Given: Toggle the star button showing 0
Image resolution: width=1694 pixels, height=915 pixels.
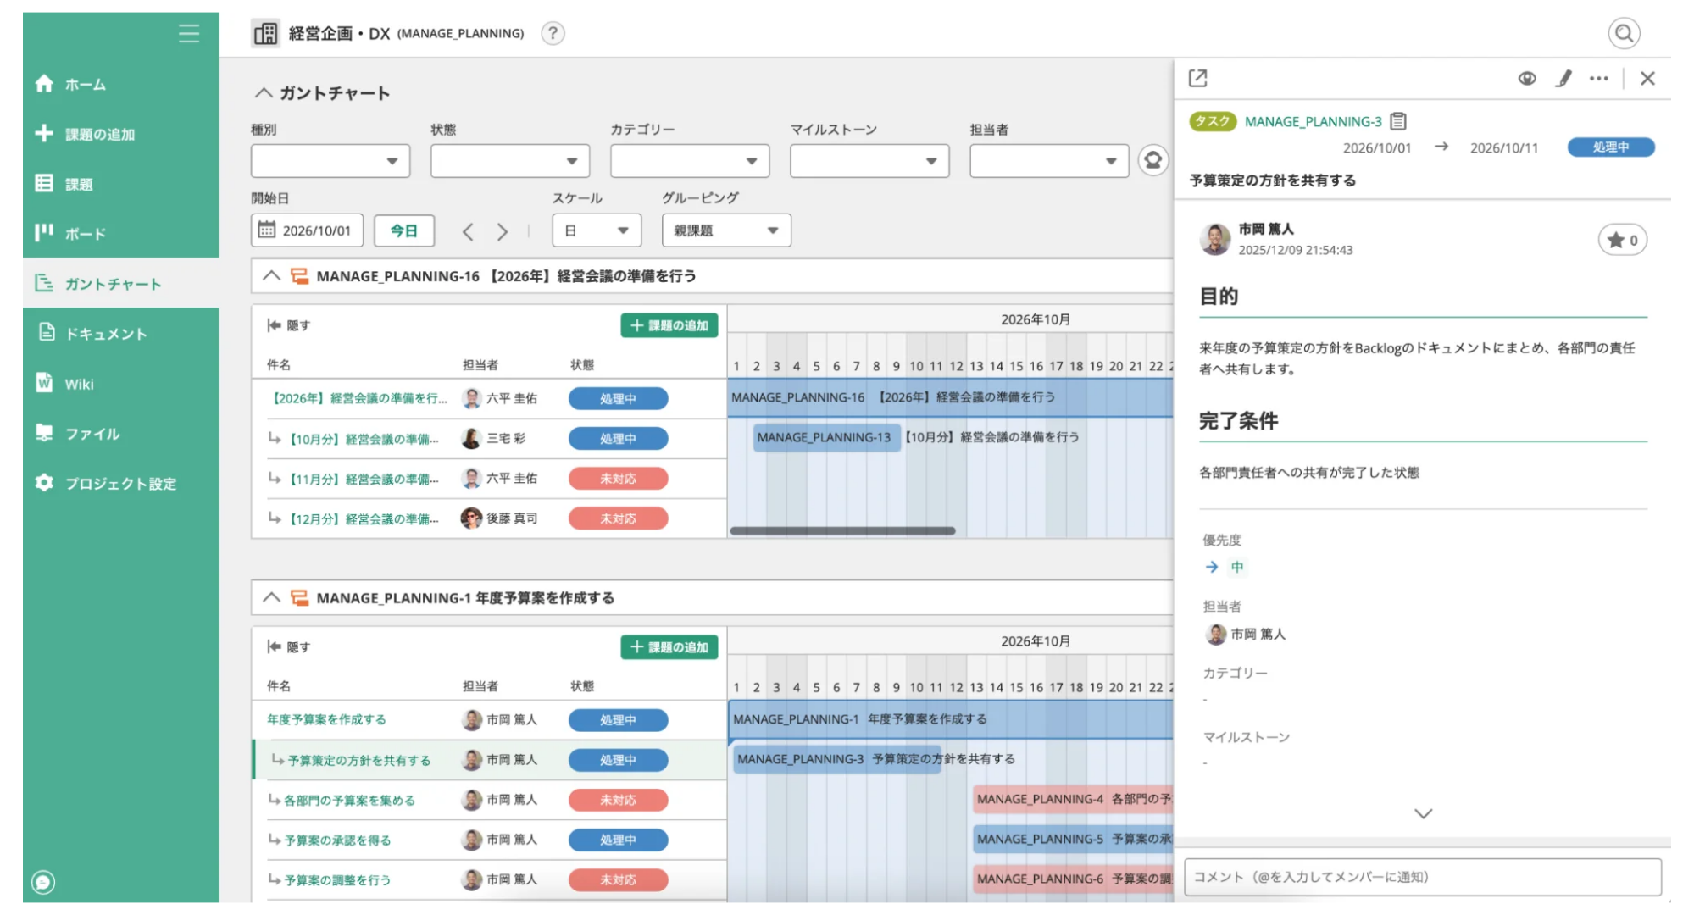Looking at the screenshot, I should point(1622,240).
